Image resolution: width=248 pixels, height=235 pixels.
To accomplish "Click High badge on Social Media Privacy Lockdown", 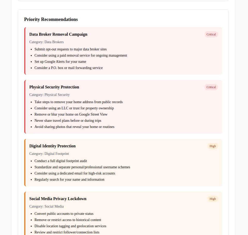I will coord(213,199).
